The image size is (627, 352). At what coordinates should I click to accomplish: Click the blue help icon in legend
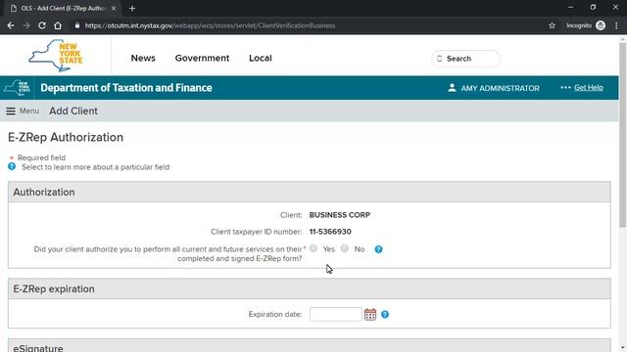[x=12, y=166]
